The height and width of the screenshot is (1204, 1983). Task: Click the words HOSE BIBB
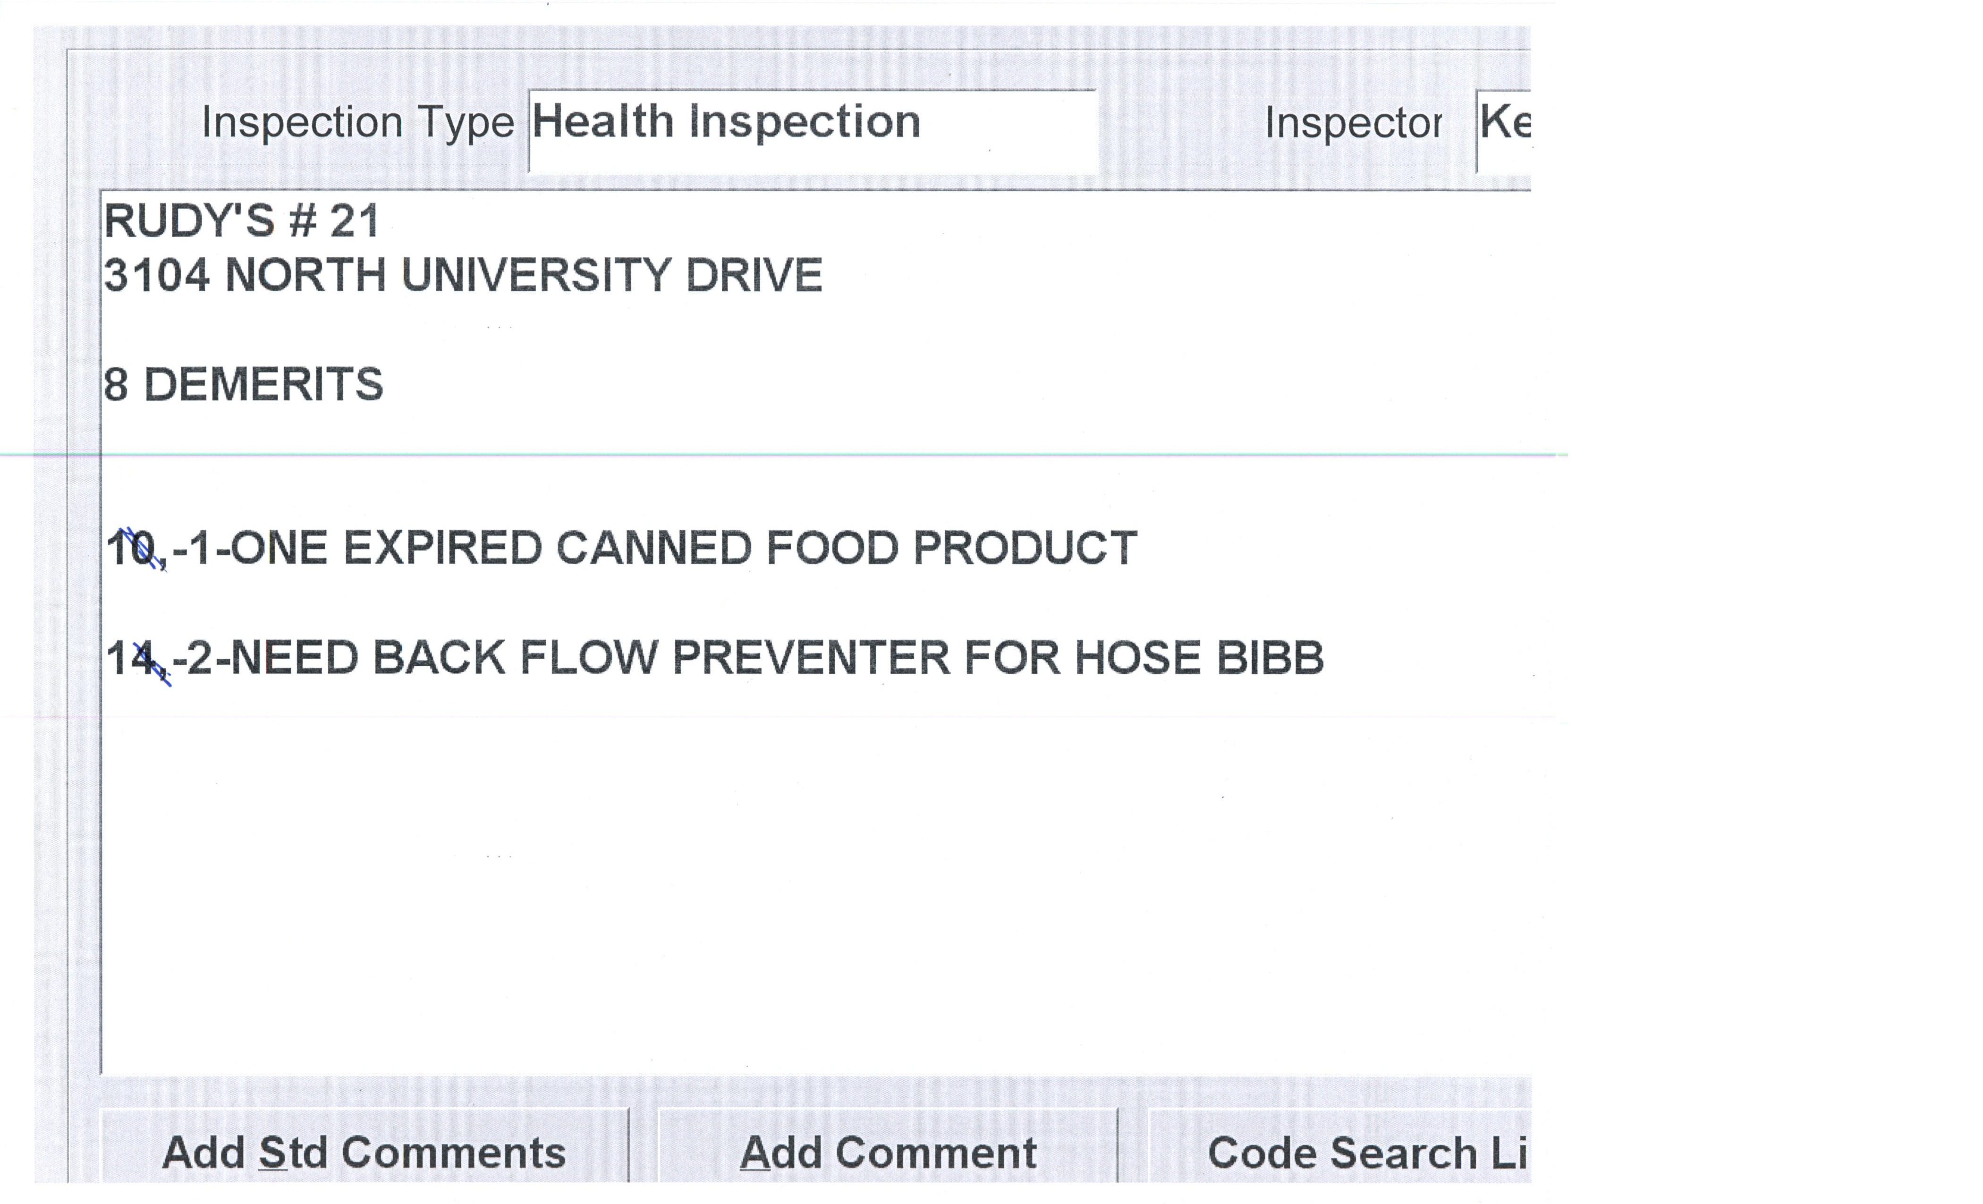click(1199, 658)
